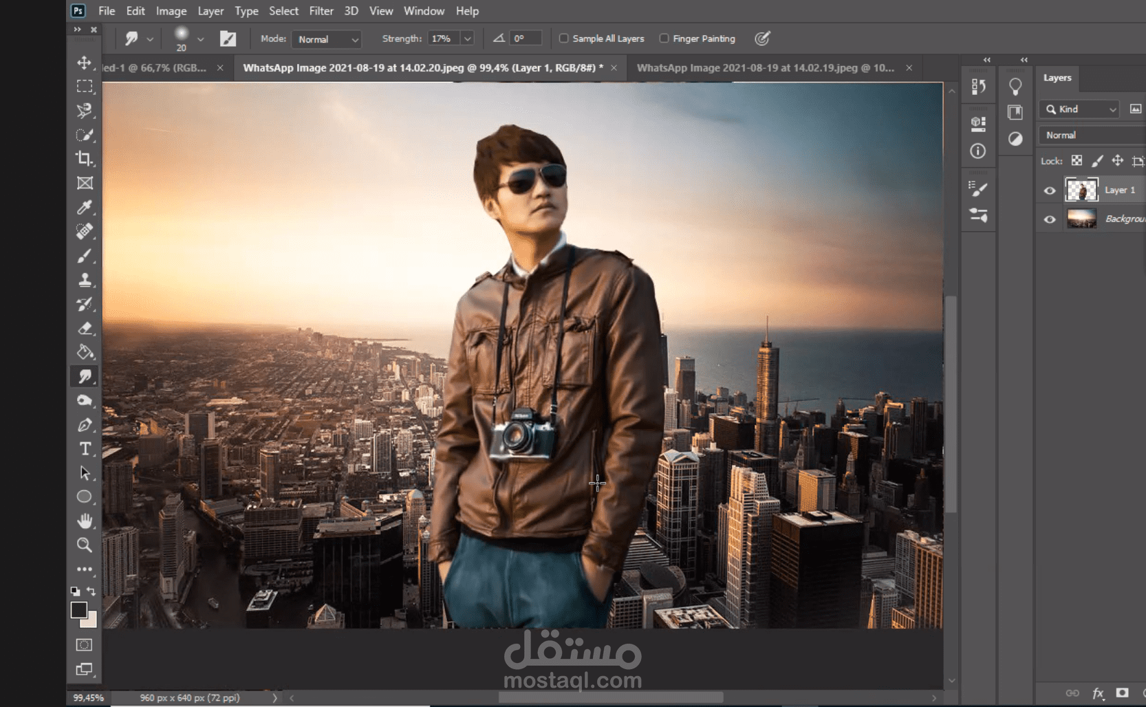Select the Clone Stamp tool
Viewport: 1146px width, 707px height.
pyautogui.click(x=85, y=280)
